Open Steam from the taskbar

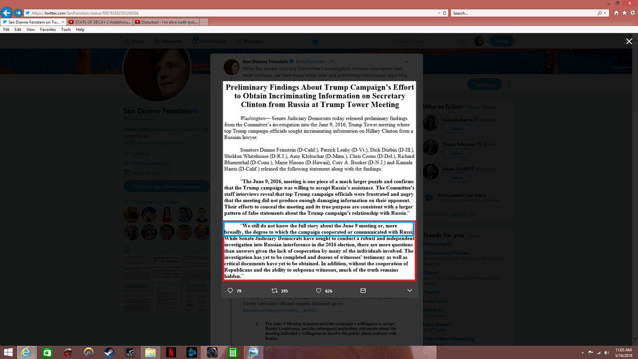coord(109,352)
